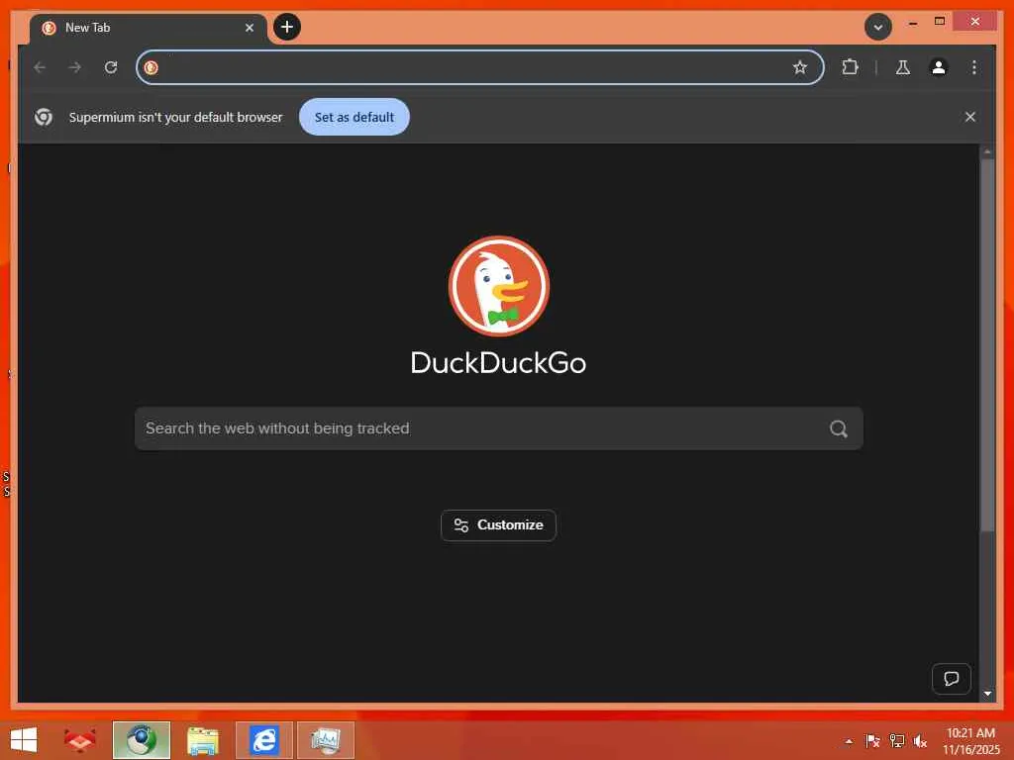Switch to Supermium taskbar icon
This screenshot has width=1014, height=760.
[x=141, y=740]
